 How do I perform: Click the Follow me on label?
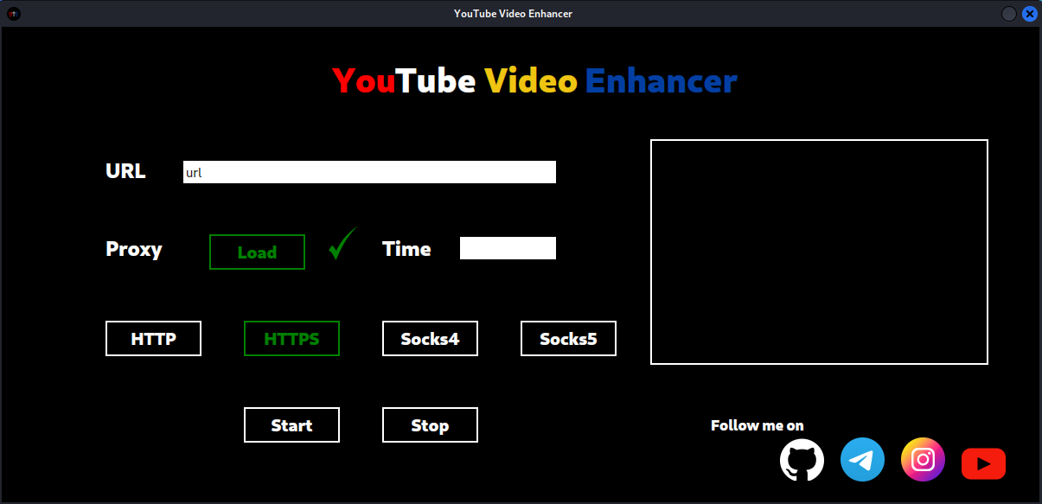pyautogui.click(x=757, y=424)
